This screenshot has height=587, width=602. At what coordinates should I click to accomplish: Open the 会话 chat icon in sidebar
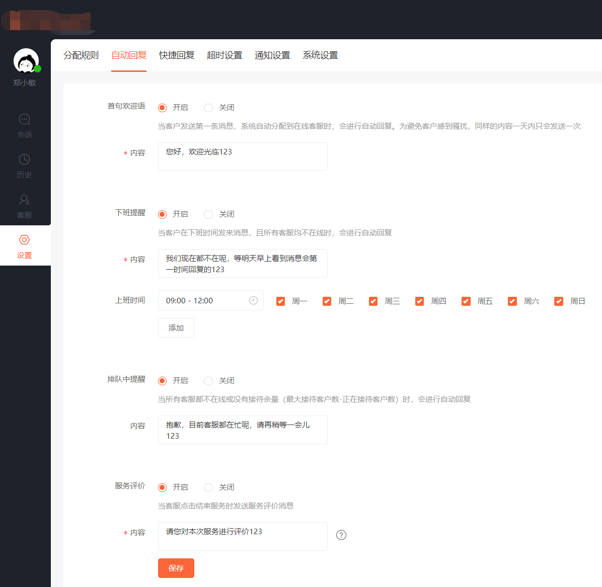coord(24,119)
